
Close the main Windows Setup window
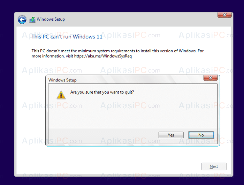(x=224, y=15)
